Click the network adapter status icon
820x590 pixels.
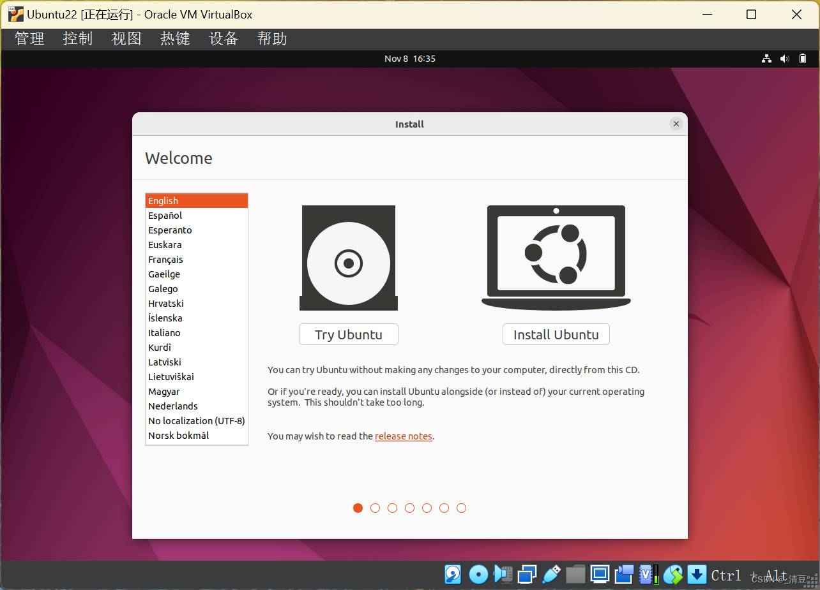pyautogui.click(x=528, y=575)
